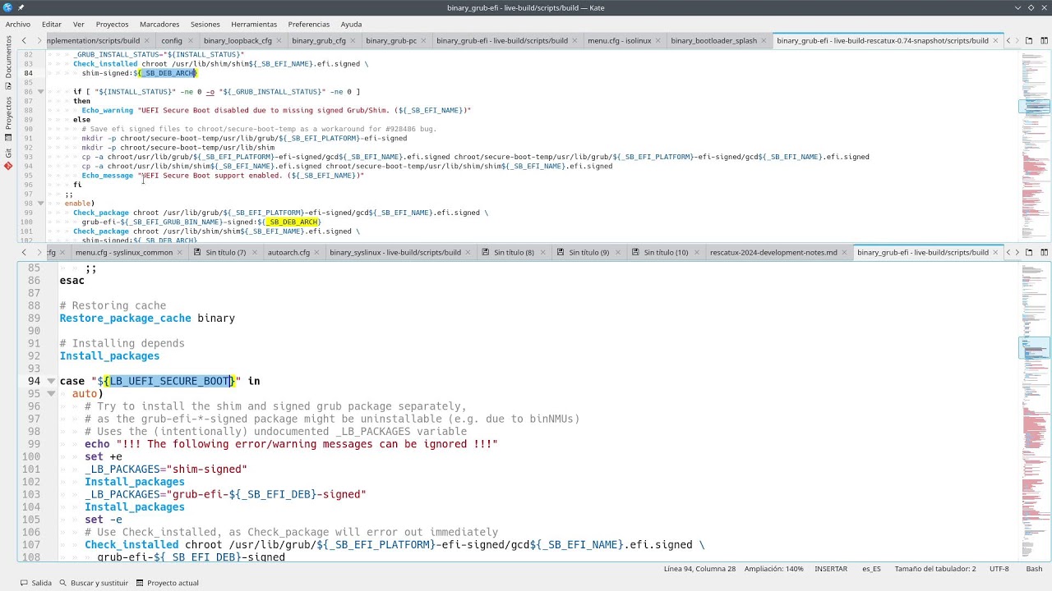This screenshot has width=1052, height=591.
Task: Open the Marcadores menu
Action: [159, 24]
